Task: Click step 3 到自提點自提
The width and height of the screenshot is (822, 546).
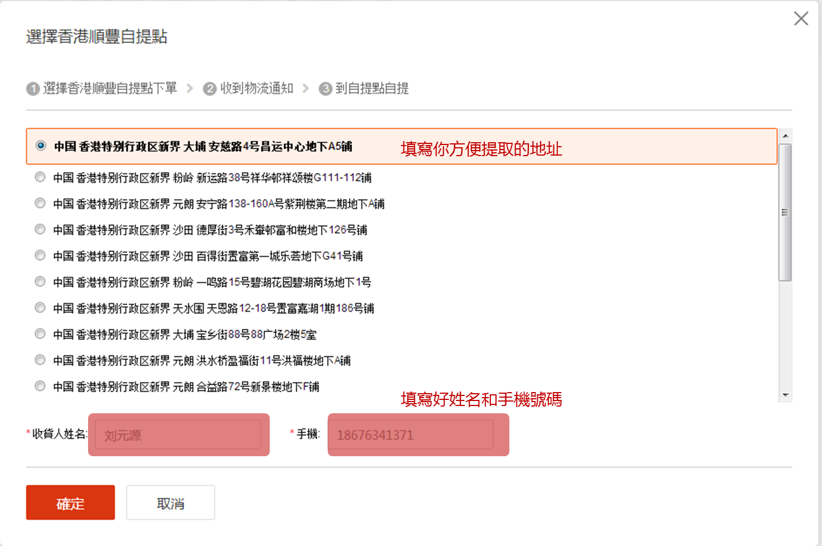Action: tap(364, 88)
